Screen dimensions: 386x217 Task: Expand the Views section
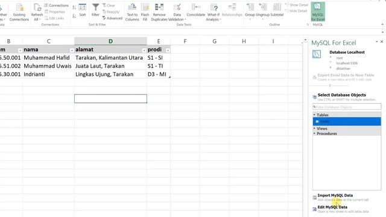tap(314, 128)
